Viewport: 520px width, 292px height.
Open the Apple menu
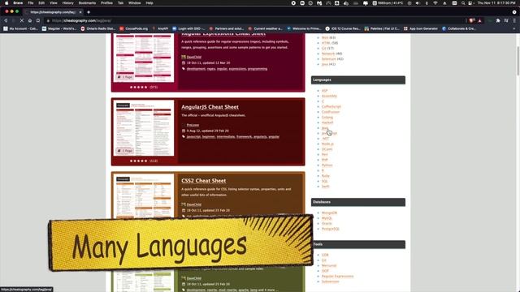tap(6, 3)
